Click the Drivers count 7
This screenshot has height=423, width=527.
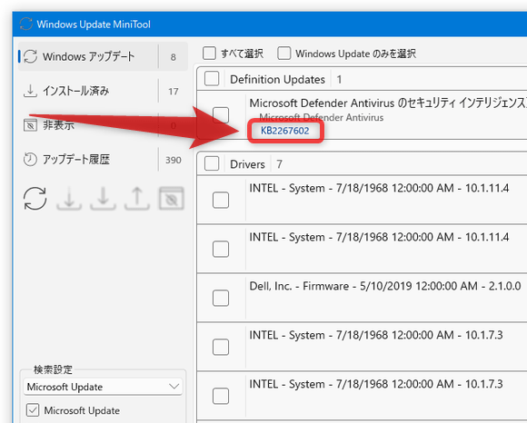coord(279,164)
